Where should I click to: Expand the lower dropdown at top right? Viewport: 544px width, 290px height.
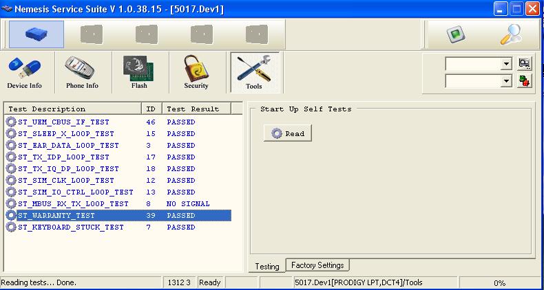coord(507,82)
